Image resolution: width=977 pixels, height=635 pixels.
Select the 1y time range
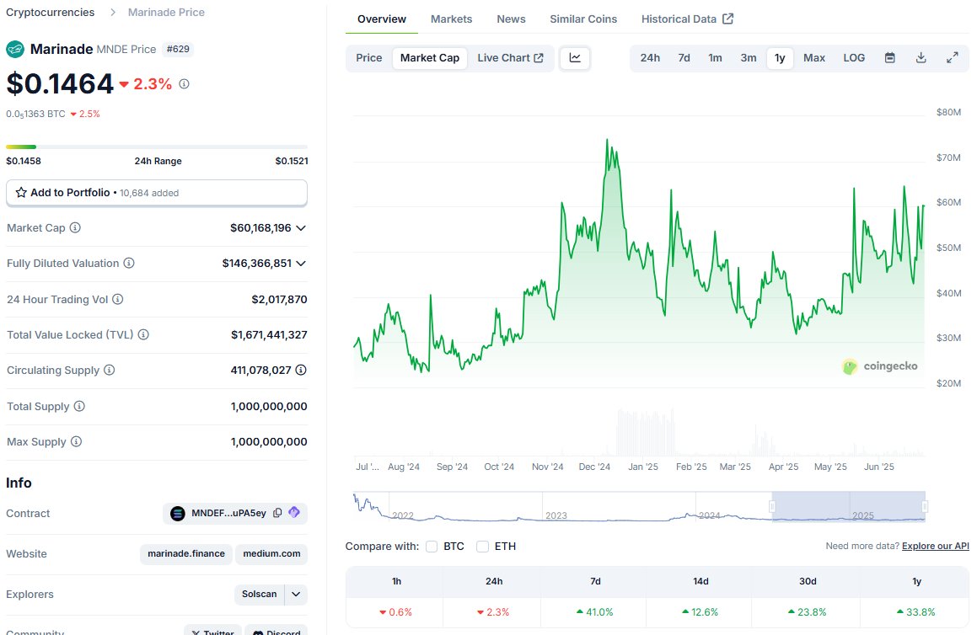[x=780, y=58]
